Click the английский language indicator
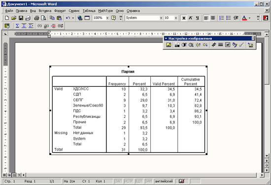271x185 pixels. pyautogui.click(x=164, y=181)
